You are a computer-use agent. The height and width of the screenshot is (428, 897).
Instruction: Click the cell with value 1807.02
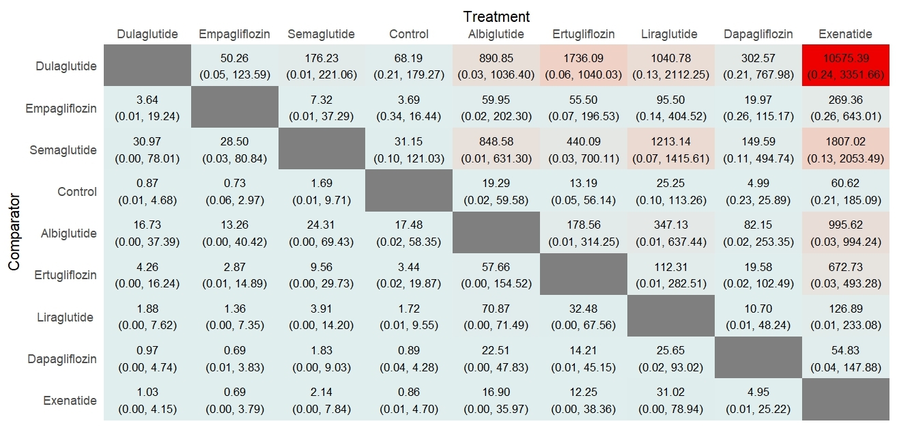[844, 150]
